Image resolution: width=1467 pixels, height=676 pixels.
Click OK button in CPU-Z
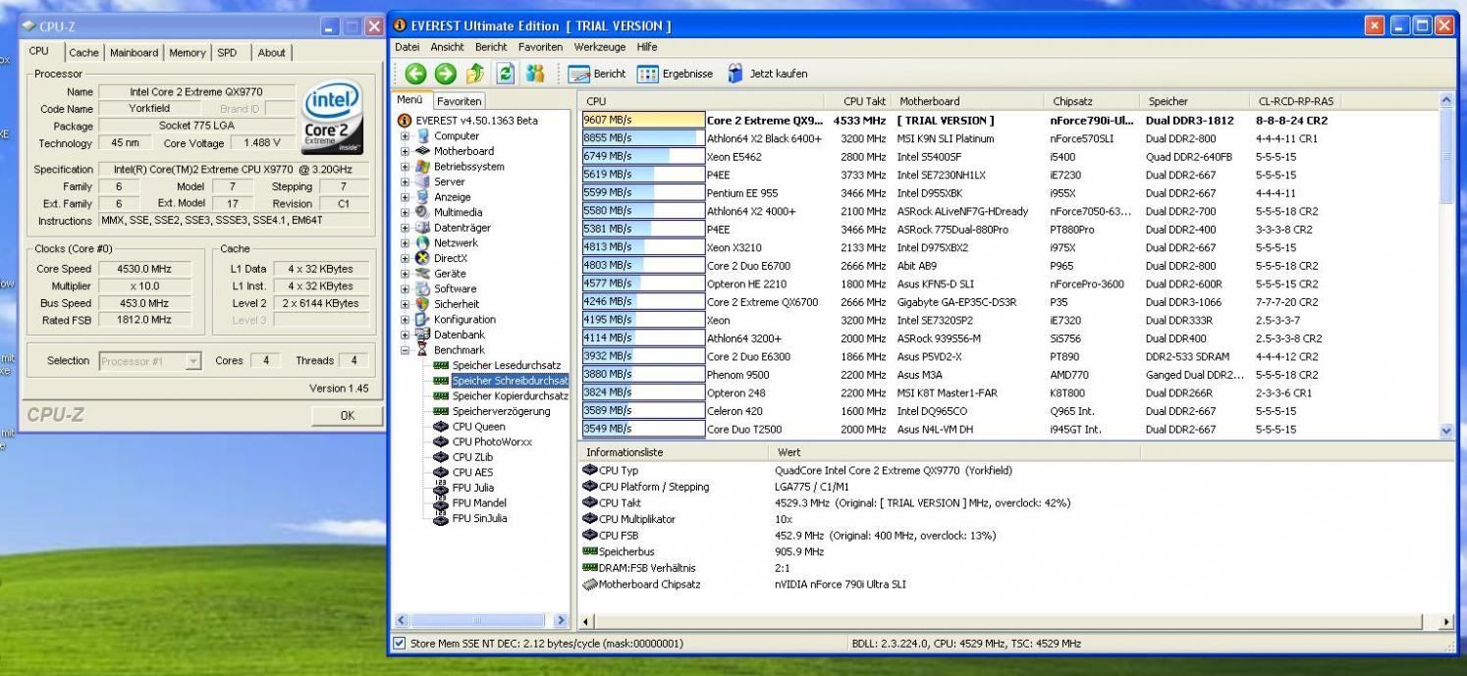click(348, 415)
